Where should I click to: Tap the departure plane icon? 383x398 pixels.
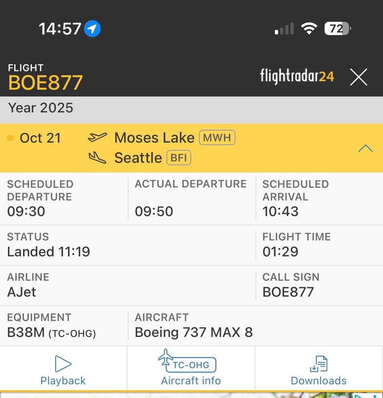[97, 138]
